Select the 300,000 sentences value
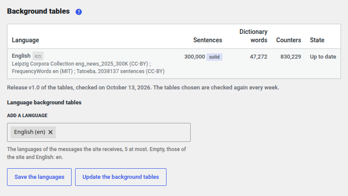Viewport: 348px width, 196px height. [x=194, y=57]
